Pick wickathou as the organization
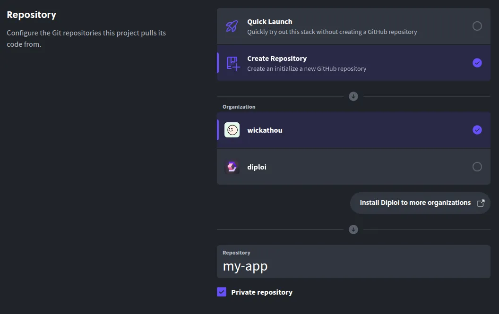 [265, 130]
